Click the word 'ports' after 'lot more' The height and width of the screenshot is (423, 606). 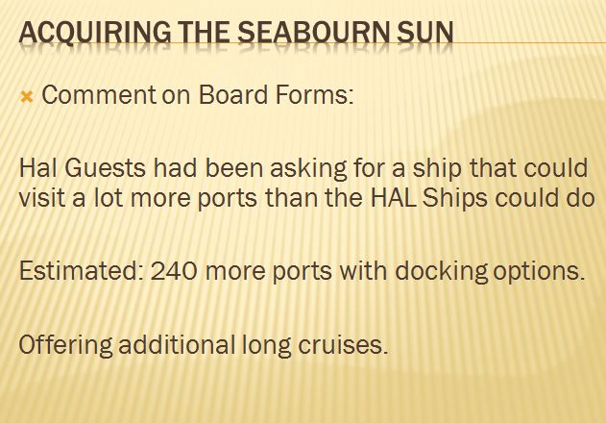(228, 199)
